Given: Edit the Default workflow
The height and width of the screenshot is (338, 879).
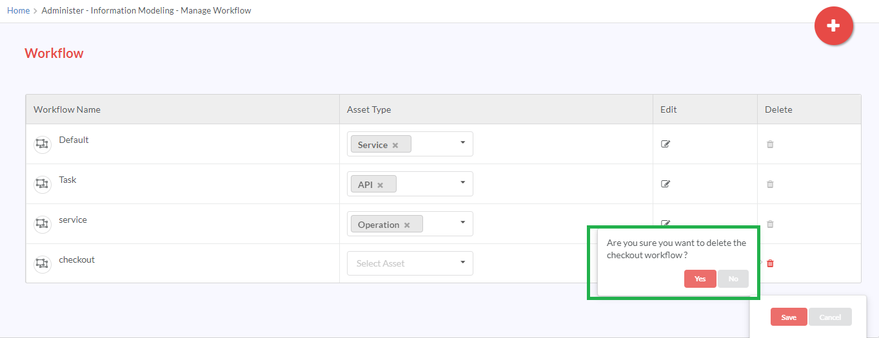Looking at the screenshot, I should (x=666, y=144).
